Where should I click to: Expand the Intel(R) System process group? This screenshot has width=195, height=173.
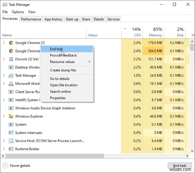tap(4, 100)
